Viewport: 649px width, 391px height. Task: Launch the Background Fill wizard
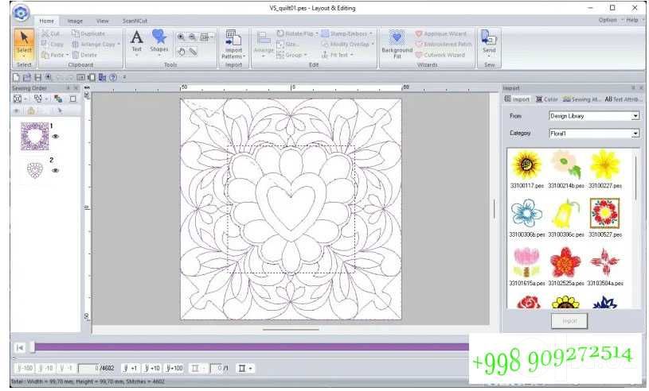tap(397, 45)
